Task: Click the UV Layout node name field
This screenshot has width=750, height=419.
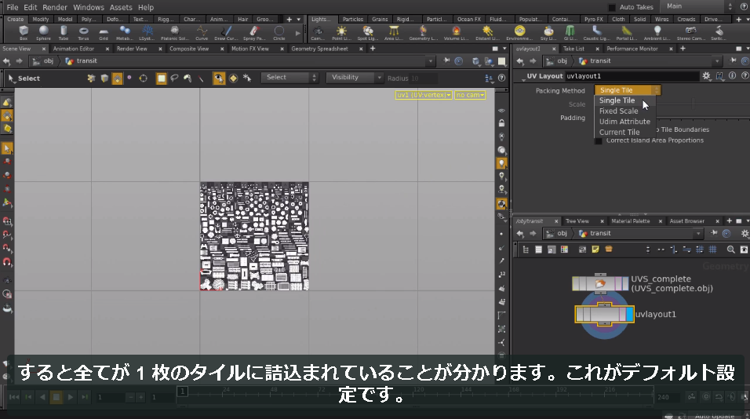Action: [632, 76]
